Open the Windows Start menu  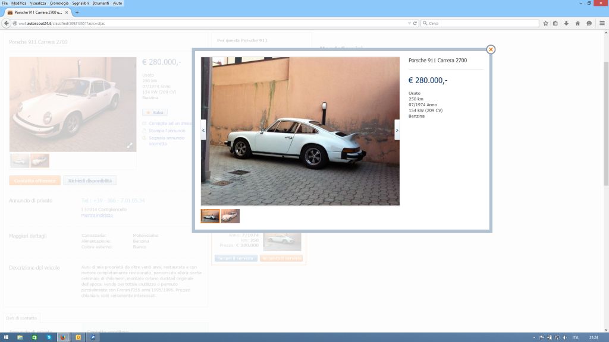[x=6, y=337]
